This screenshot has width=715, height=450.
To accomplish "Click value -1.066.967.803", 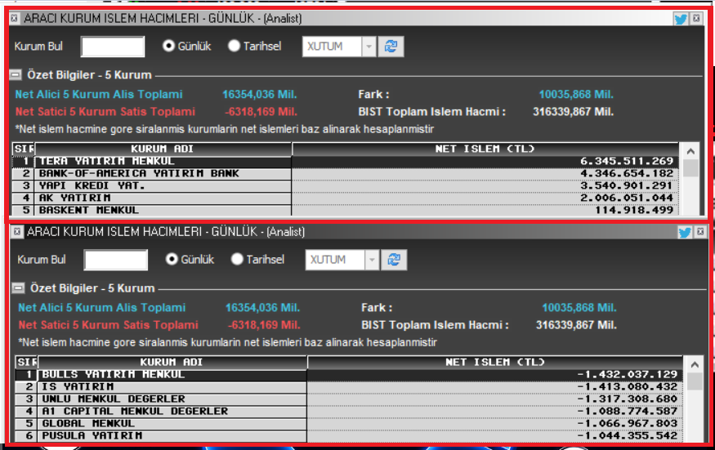I will pos(627,424).
